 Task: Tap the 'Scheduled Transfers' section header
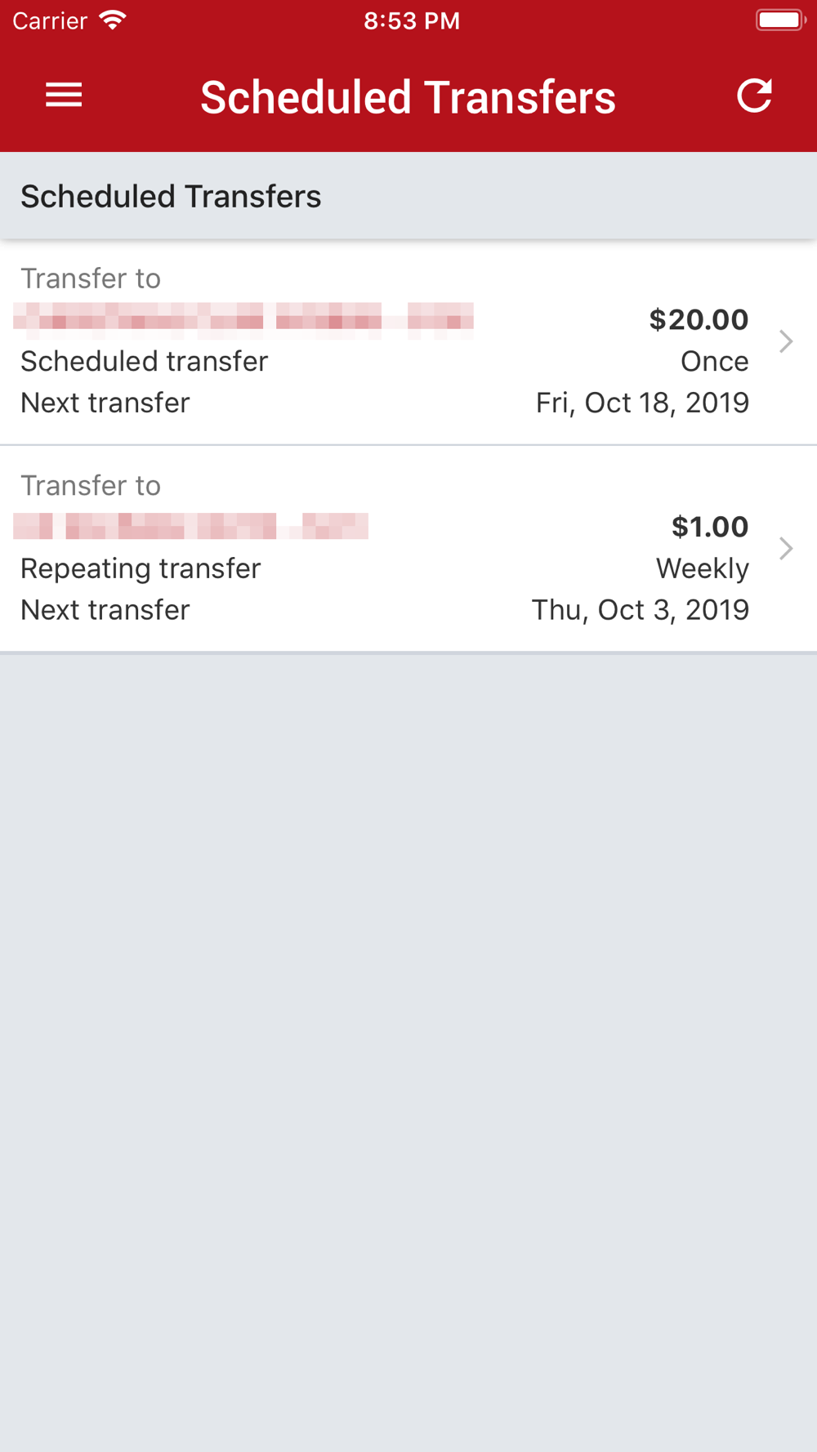tap(171, 197)
